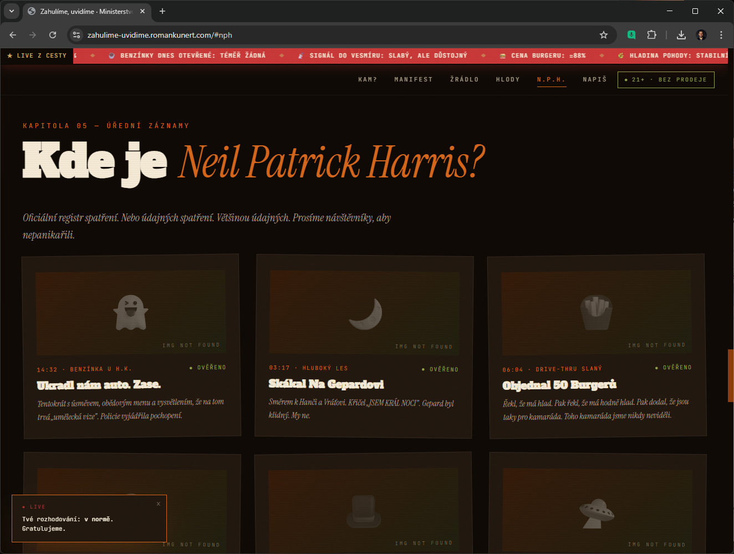
Task: View site information icon in address bar
Action: click(77, 35)
